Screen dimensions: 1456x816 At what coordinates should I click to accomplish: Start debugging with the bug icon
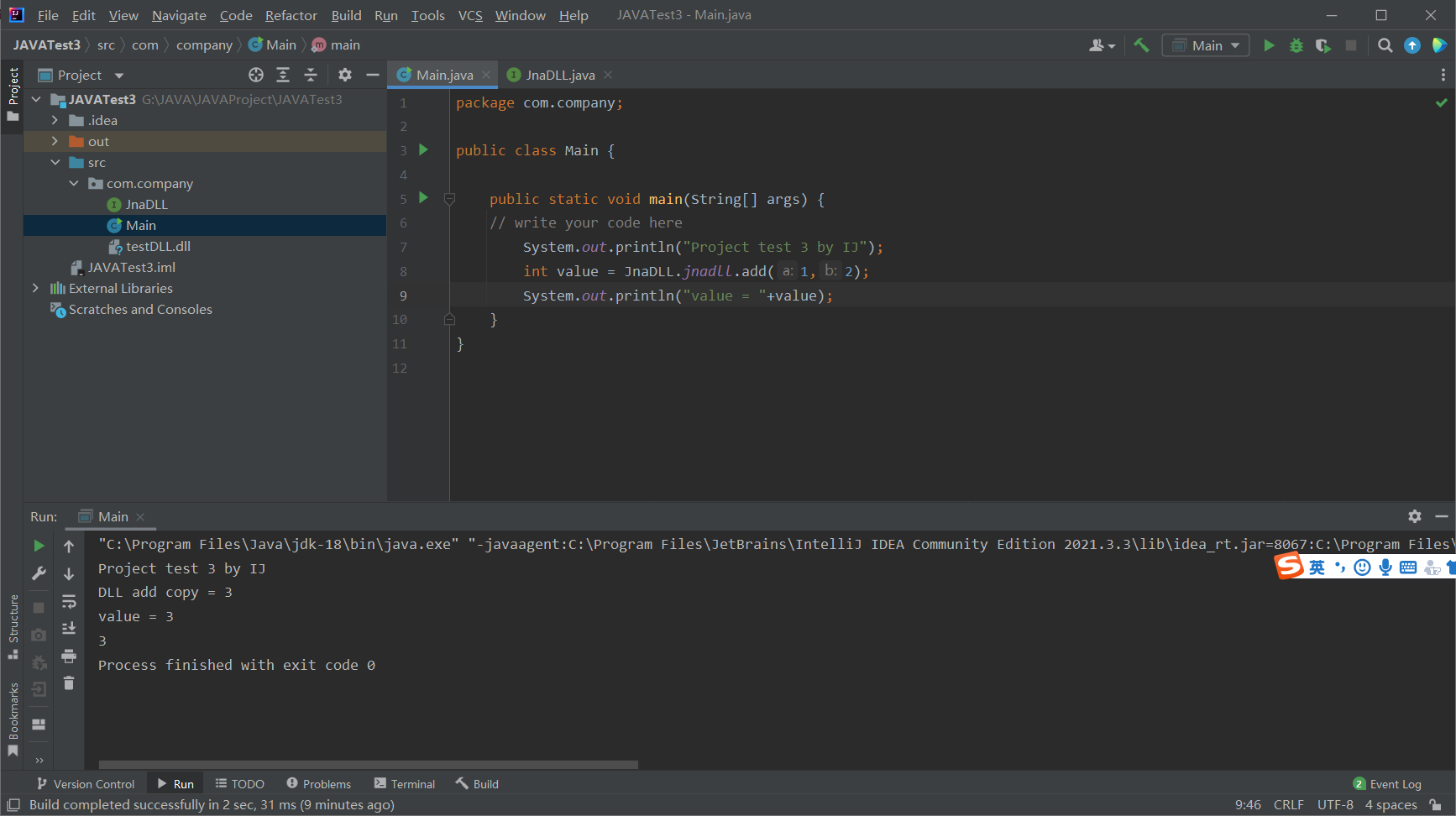click(1296, 45)
